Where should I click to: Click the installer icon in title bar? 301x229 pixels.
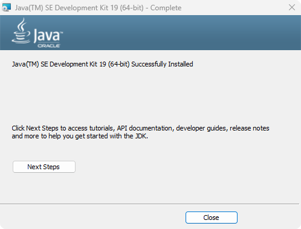click(6, 7)
